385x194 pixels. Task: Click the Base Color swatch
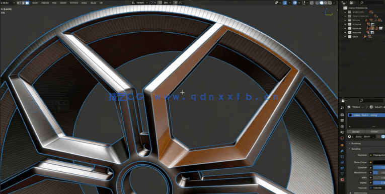click(379, 162)
